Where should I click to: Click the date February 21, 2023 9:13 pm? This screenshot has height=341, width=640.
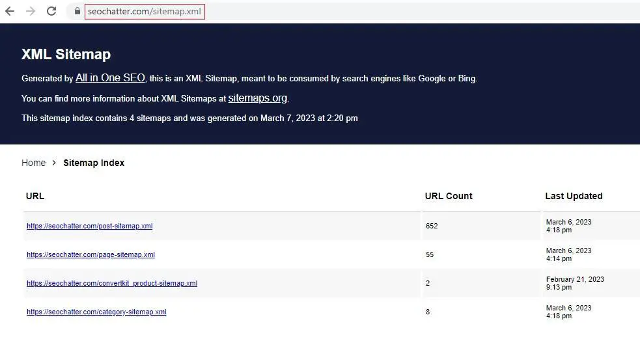pyautogui.click(x=575, y=283)
